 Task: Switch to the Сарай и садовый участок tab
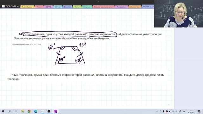(x=103, y=7)
